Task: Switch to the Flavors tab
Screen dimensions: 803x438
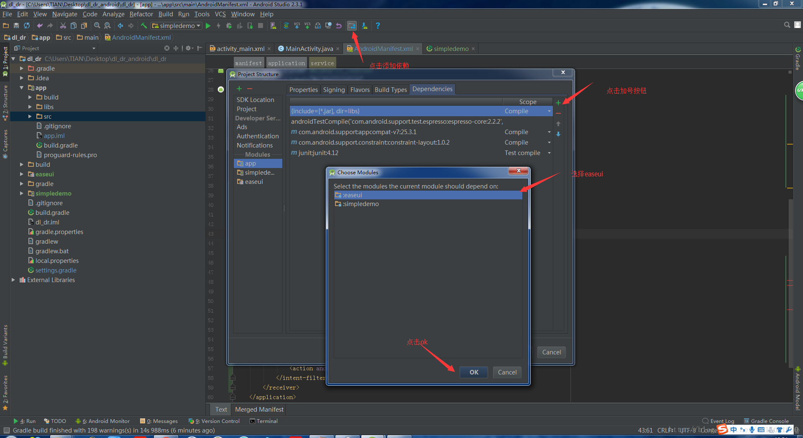Action: click(x=360, y=89)
